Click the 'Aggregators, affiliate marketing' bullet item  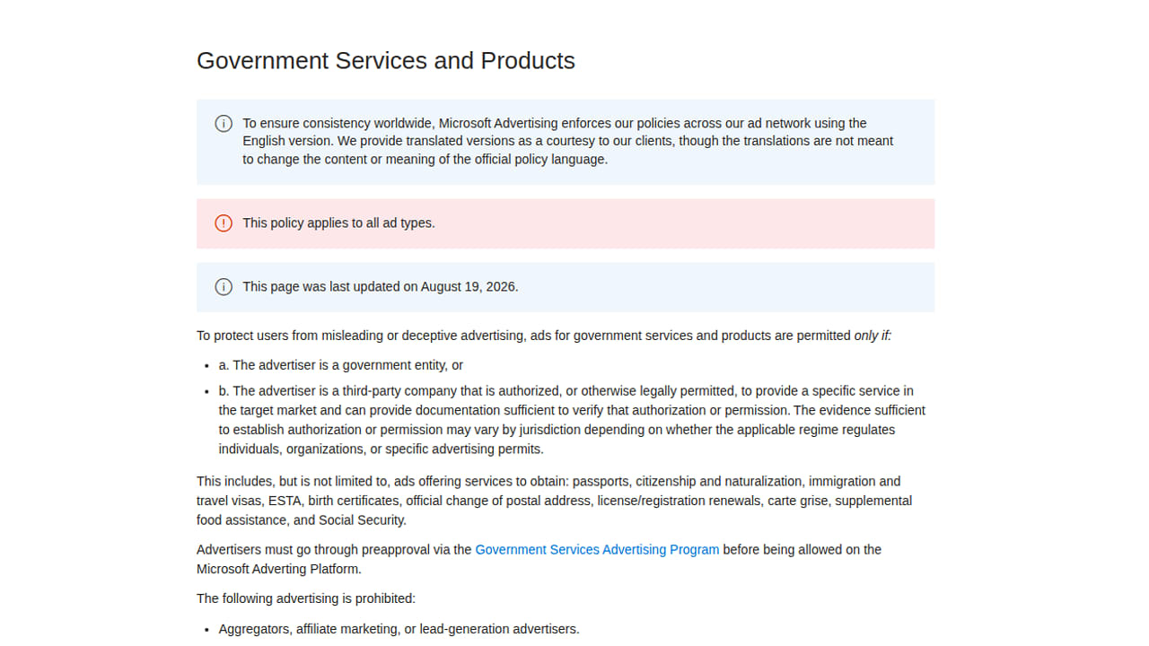coord(399,629)
